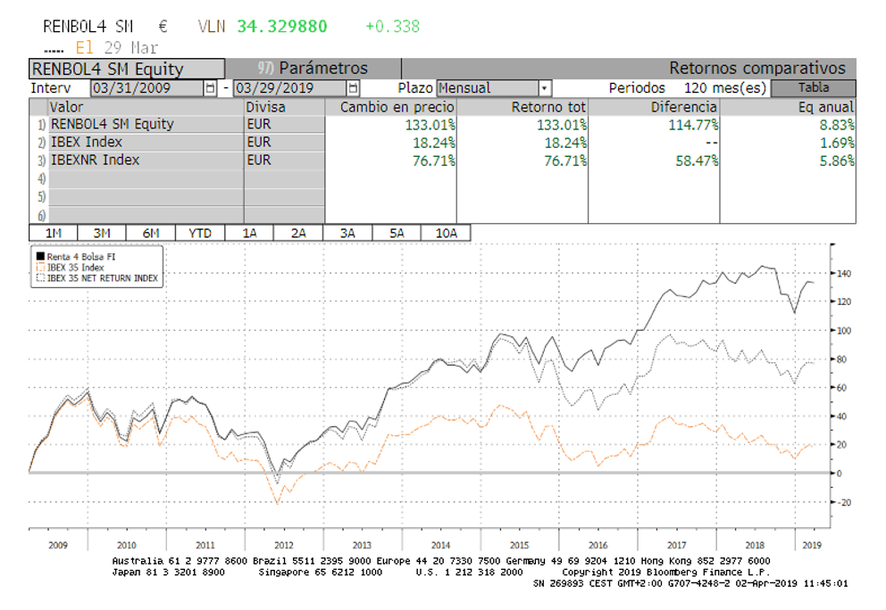Click the Plazo field showing Mensual
The height and width of the screenshot is (610, 886).
[x=489, y=88]
